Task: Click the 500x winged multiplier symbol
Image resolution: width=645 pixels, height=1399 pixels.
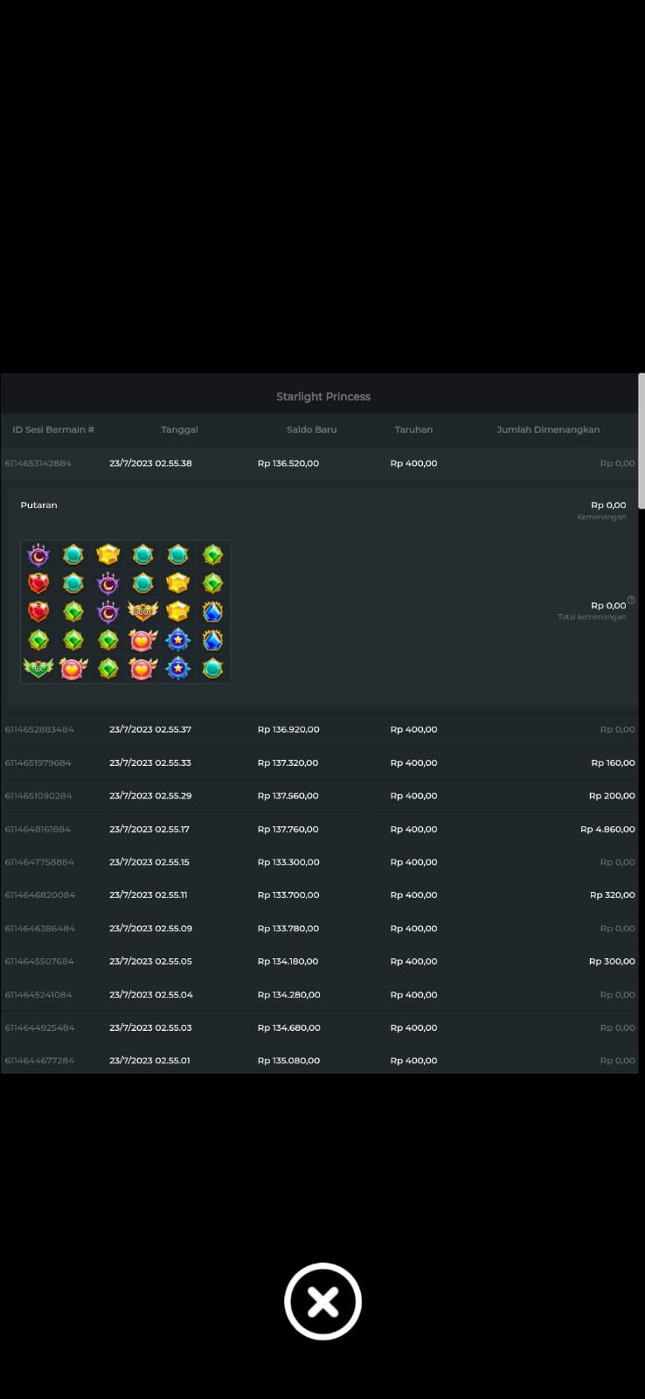Action: tap(142, 611)
